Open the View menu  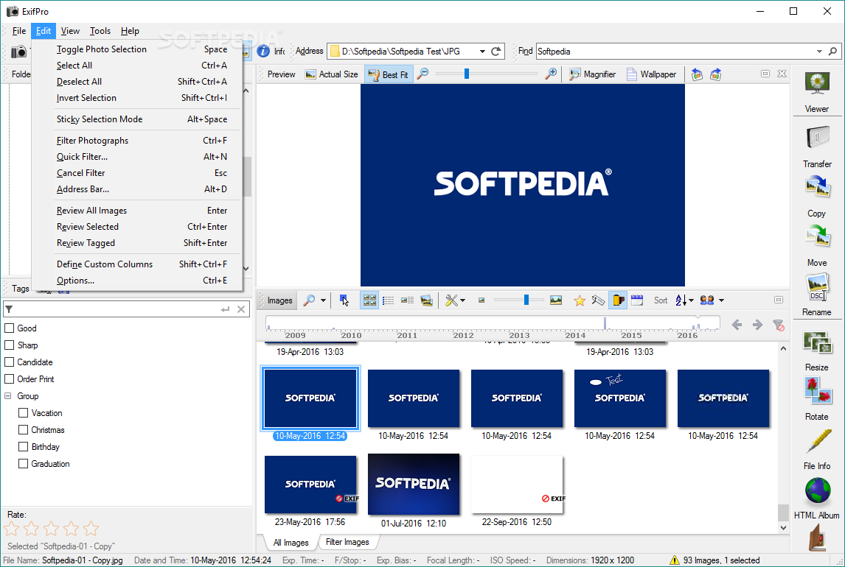(x=70, y=31)
